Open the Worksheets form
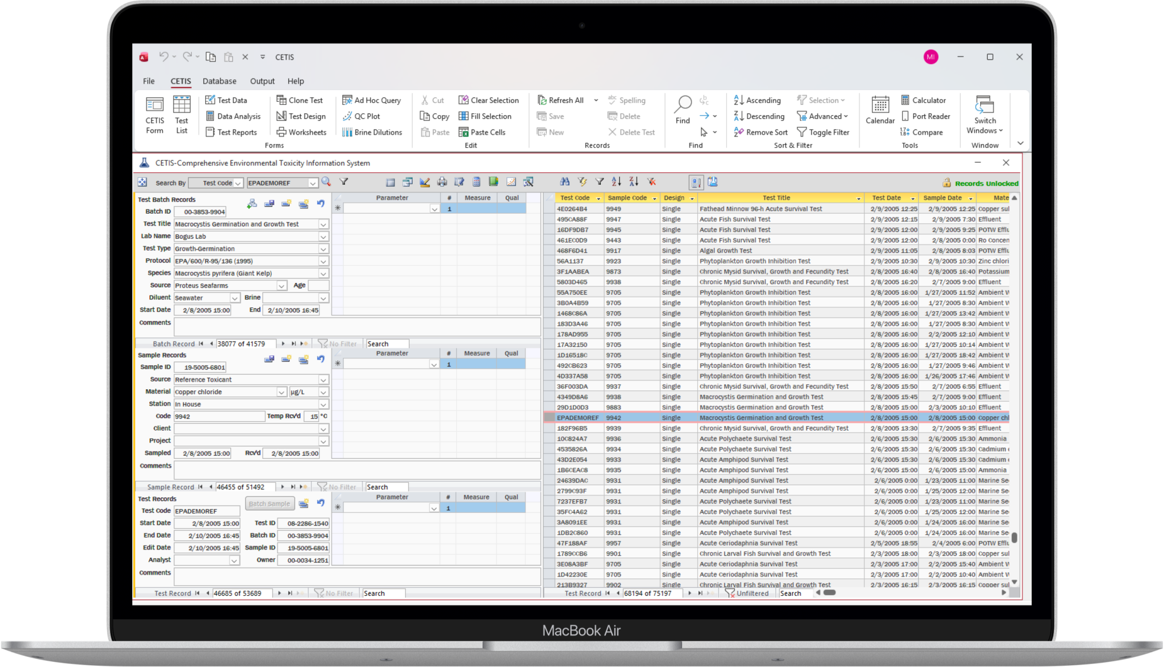 (301, 132)
